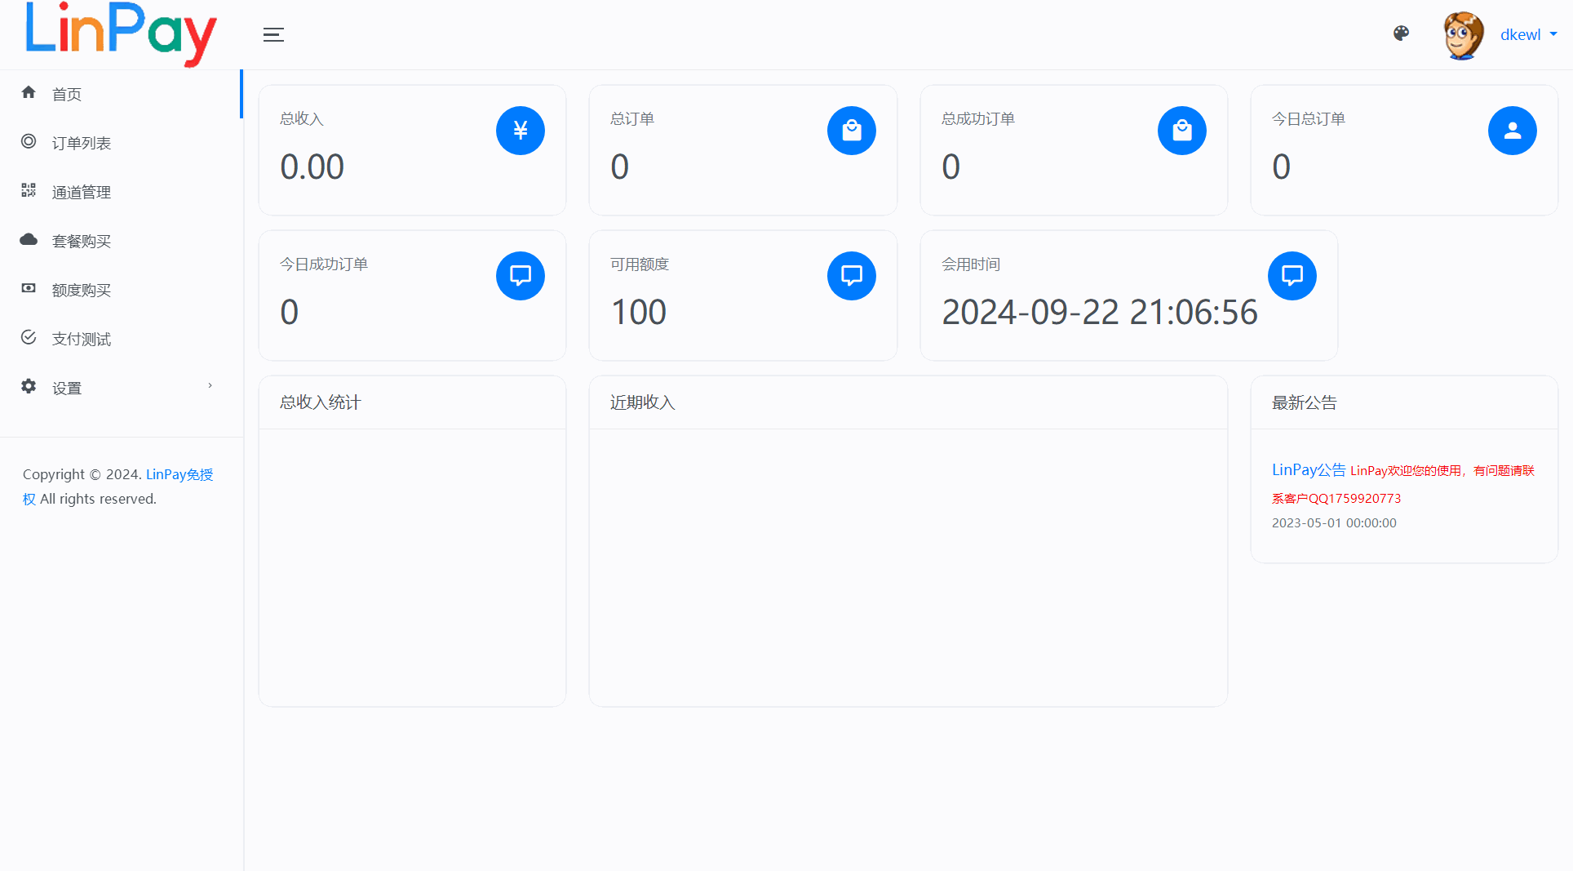Open 支付测试 in the sidebar
Viewport: 1573px width, 871px height.
click(x=81, y=339)
